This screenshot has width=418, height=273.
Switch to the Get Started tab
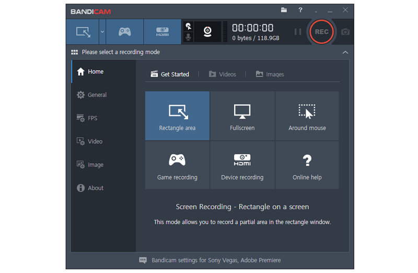[x=170, y=74]
